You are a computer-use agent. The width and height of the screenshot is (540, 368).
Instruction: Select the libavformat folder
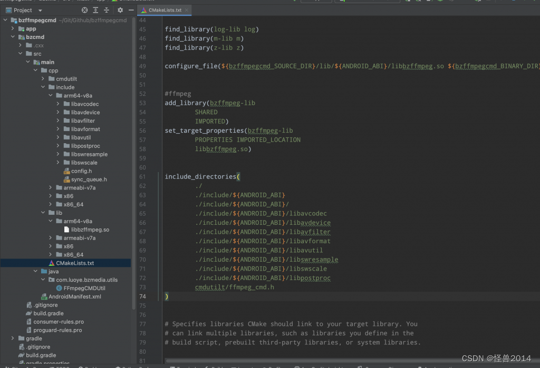tap(85, 129)
